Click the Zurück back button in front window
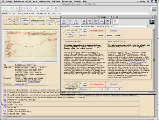 pos(64,22)
